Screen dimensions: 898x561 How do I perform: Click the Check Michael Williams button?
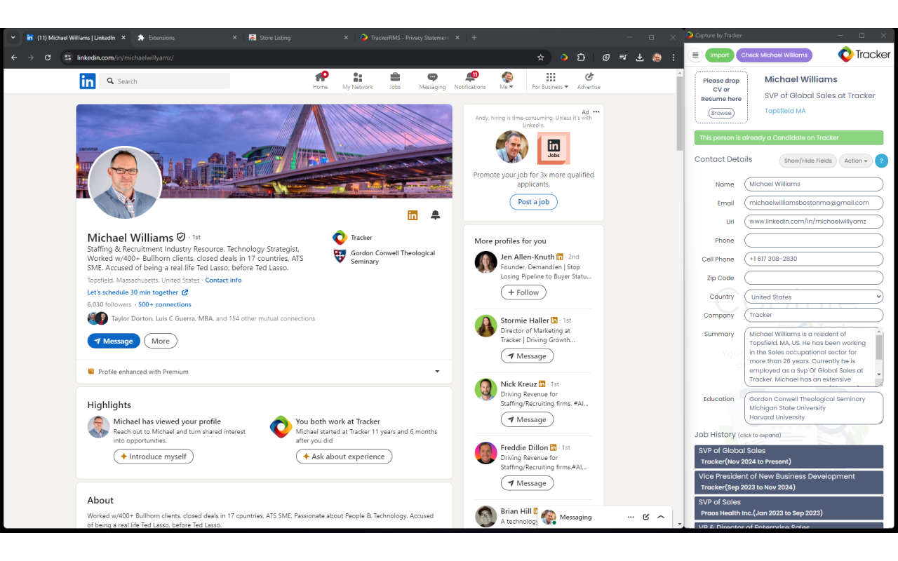point(775,55)
